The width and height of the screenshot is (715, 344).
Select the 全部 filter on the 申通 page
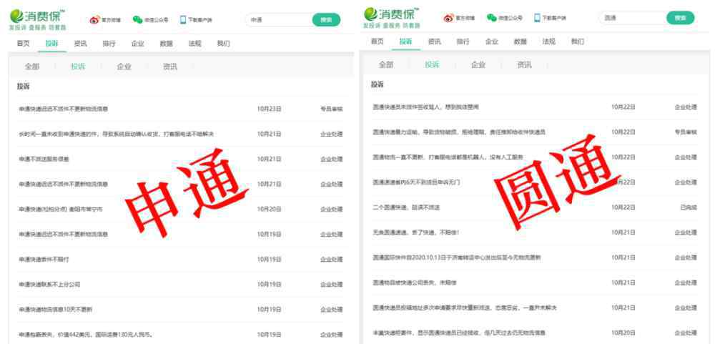(32, 67)
